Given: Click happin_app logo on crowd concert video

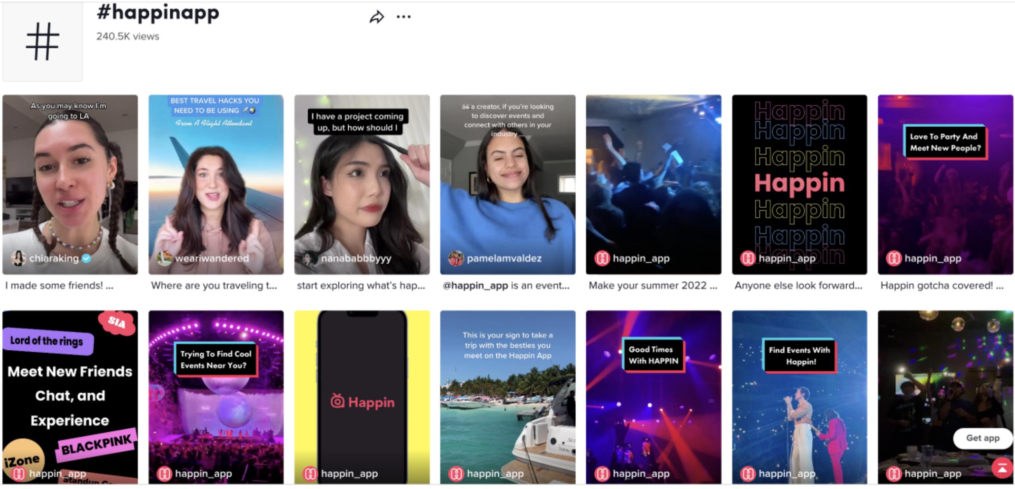Looking at the screenshot, I should point(602,259).
